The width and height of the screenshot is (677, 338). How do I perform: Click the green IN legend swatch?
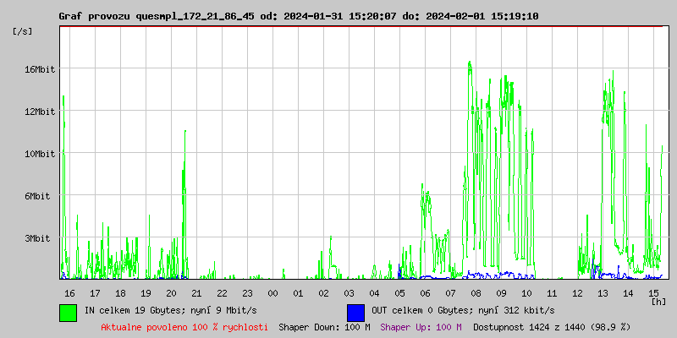tap(68, 312)
